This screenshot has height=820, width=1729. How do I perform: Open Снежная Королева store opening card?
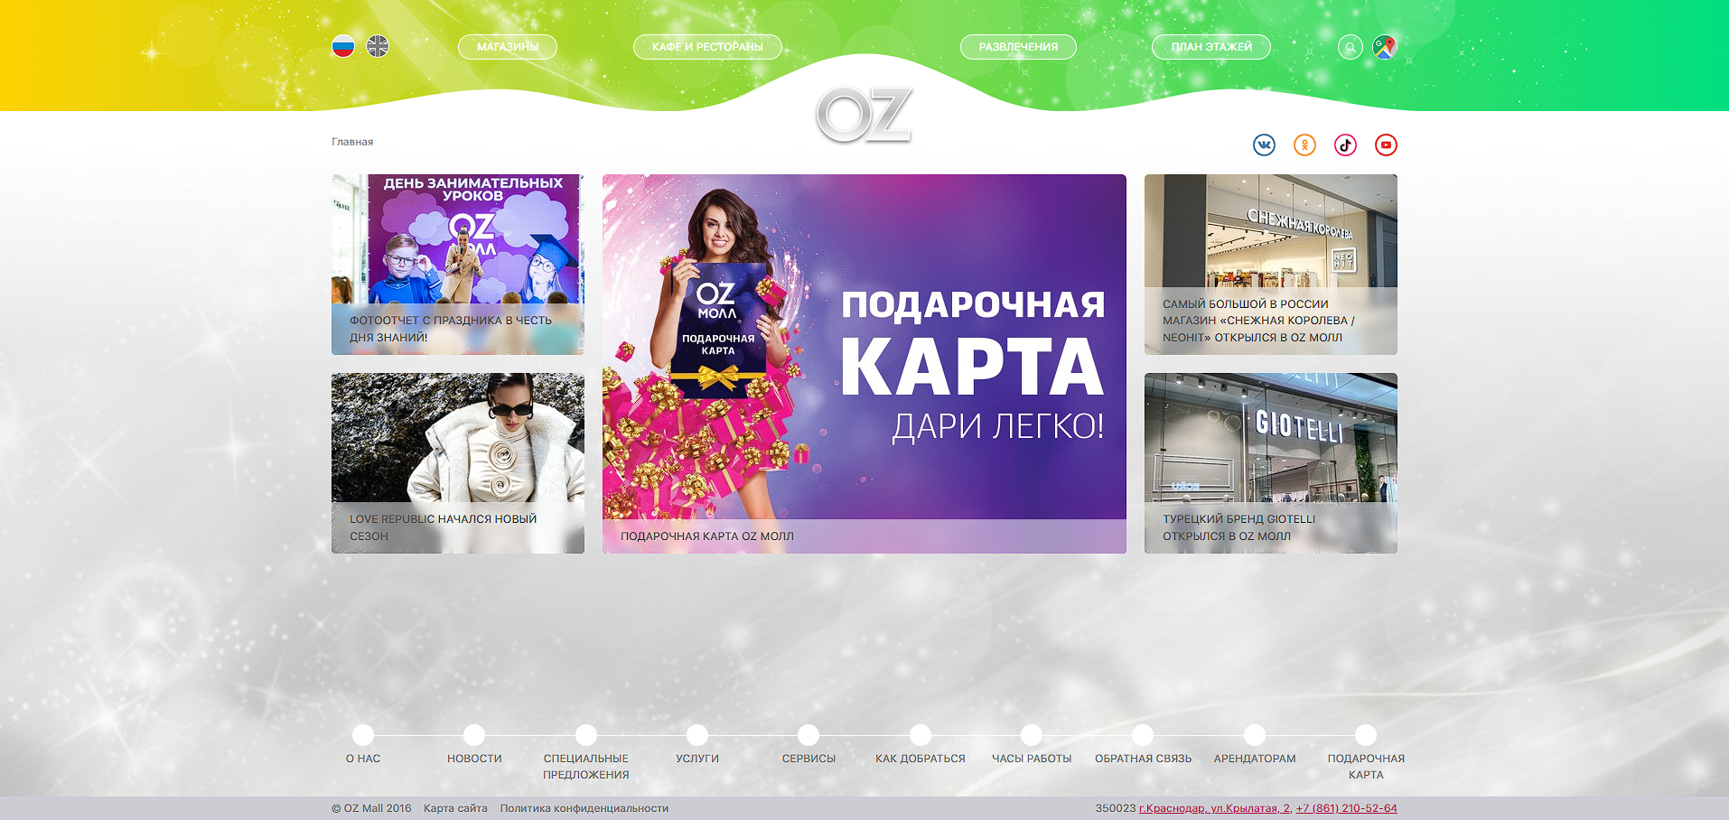(1271, 265)
